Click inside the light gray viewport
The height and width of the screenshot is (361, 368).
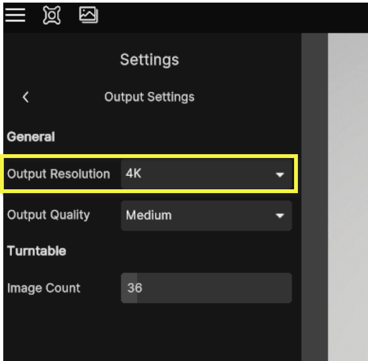(348, 192)
